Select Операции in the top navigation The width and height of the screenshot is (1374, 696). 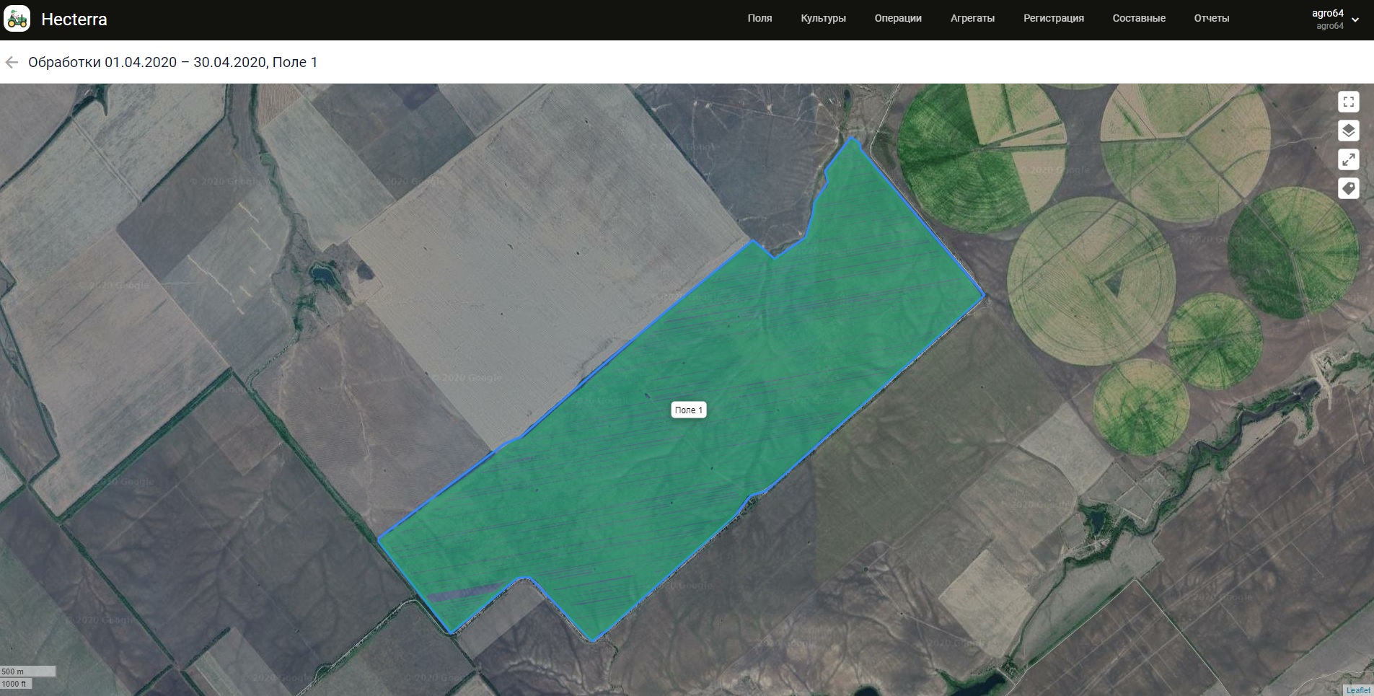[898, 19]
